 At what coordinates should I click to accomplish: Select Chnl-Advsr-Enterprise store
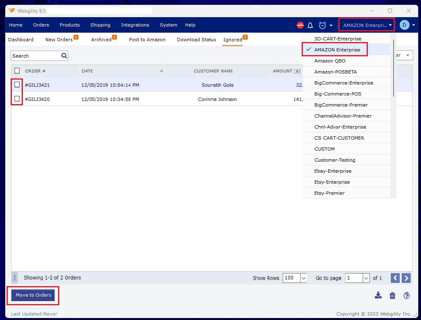pyautogui.click(x=346, y=127)
